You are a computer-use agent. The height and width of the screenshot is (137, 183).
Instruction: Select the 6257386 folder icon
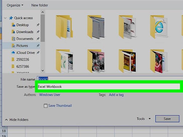pos(13,66)
